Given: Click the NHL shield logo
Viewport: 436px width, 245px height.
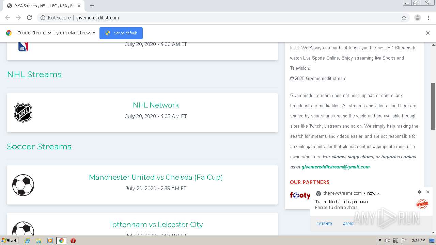Looking at the screenshot, I should (x=23, y=113).
